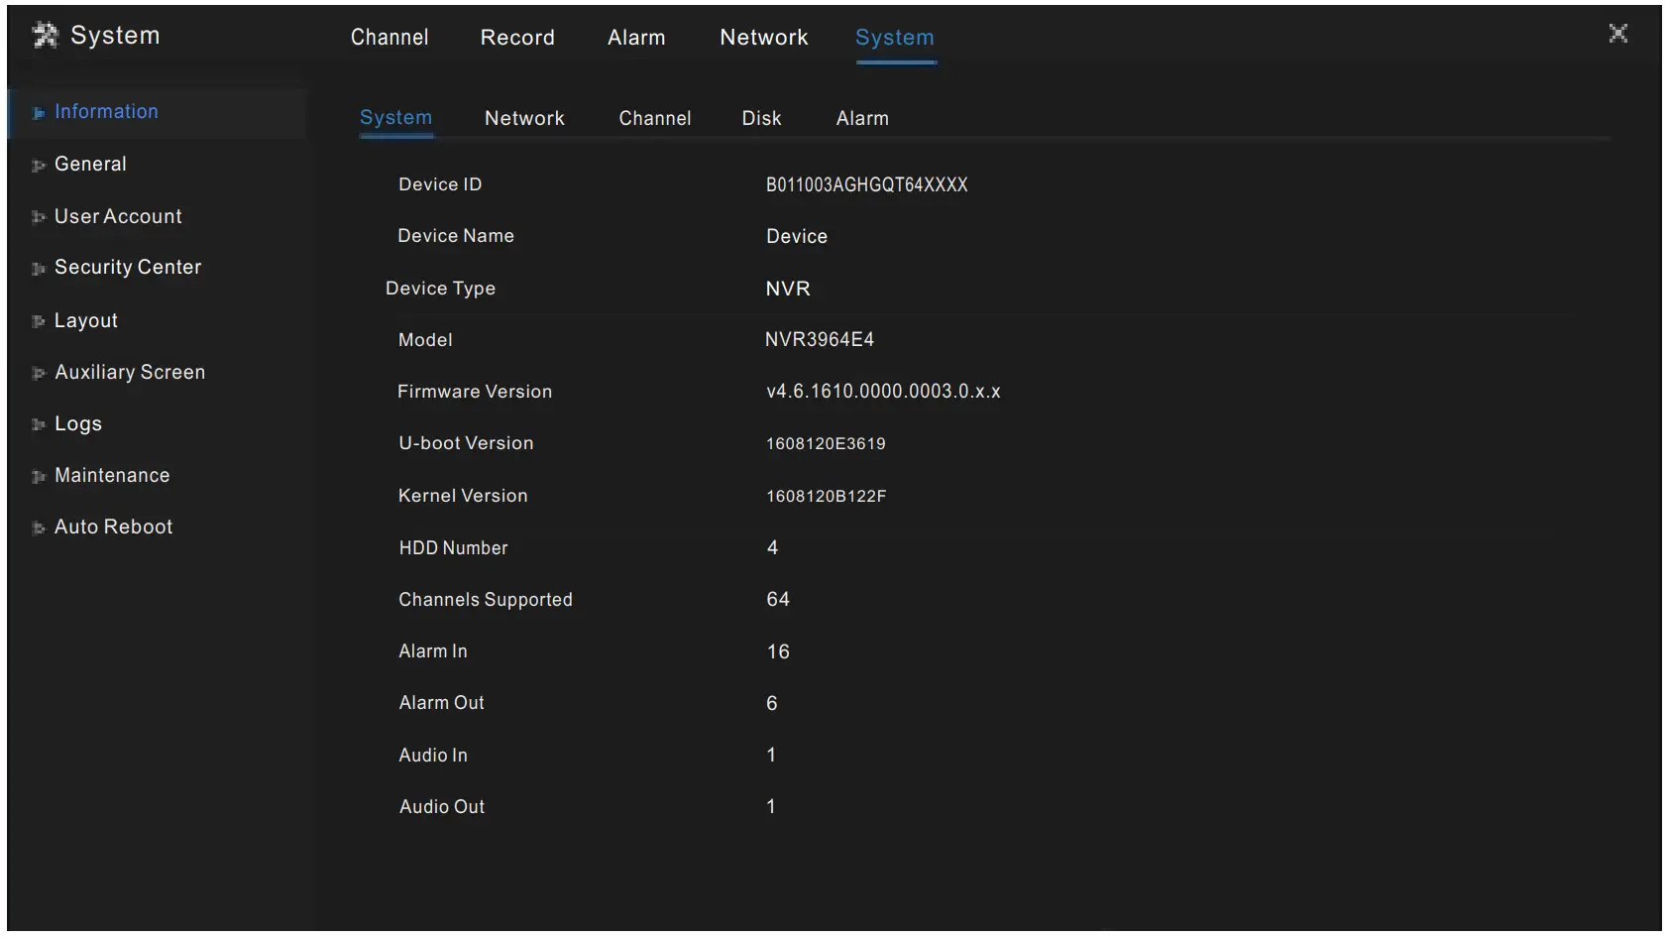
Task: Click the Layout icon in sidebar
Action: (39, 320)
